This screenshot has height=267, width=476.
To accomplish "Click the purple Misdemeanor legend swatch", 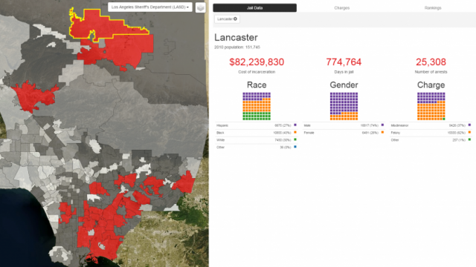I will pyautogui.click(x=469, y=125).
